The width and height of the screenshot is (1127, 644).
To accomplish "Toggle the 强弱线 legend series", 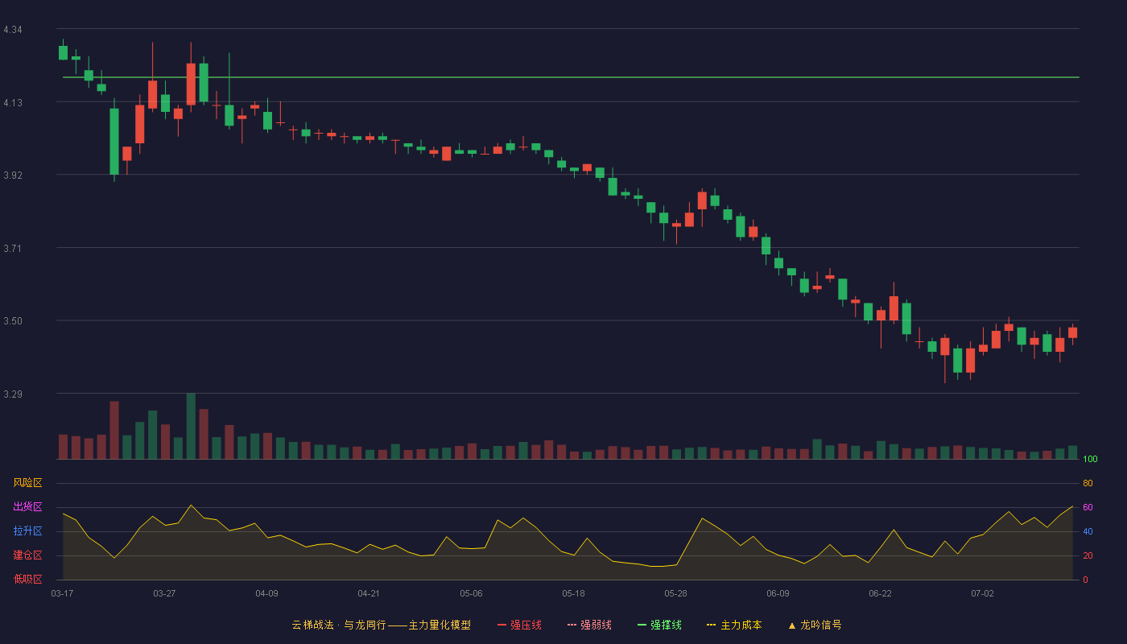I will [589, 625].
